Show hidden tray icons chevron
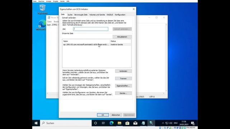 163,123
